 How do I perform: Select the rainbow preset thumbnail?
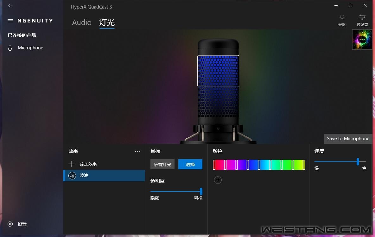pyautogui.click(x=362, y=40)
